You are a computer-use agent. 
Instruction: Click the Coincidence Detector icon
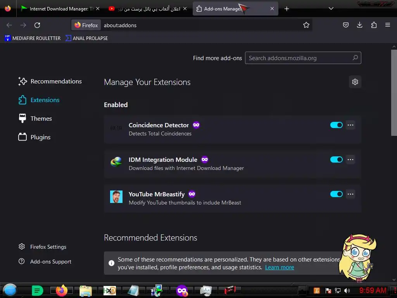116,128
